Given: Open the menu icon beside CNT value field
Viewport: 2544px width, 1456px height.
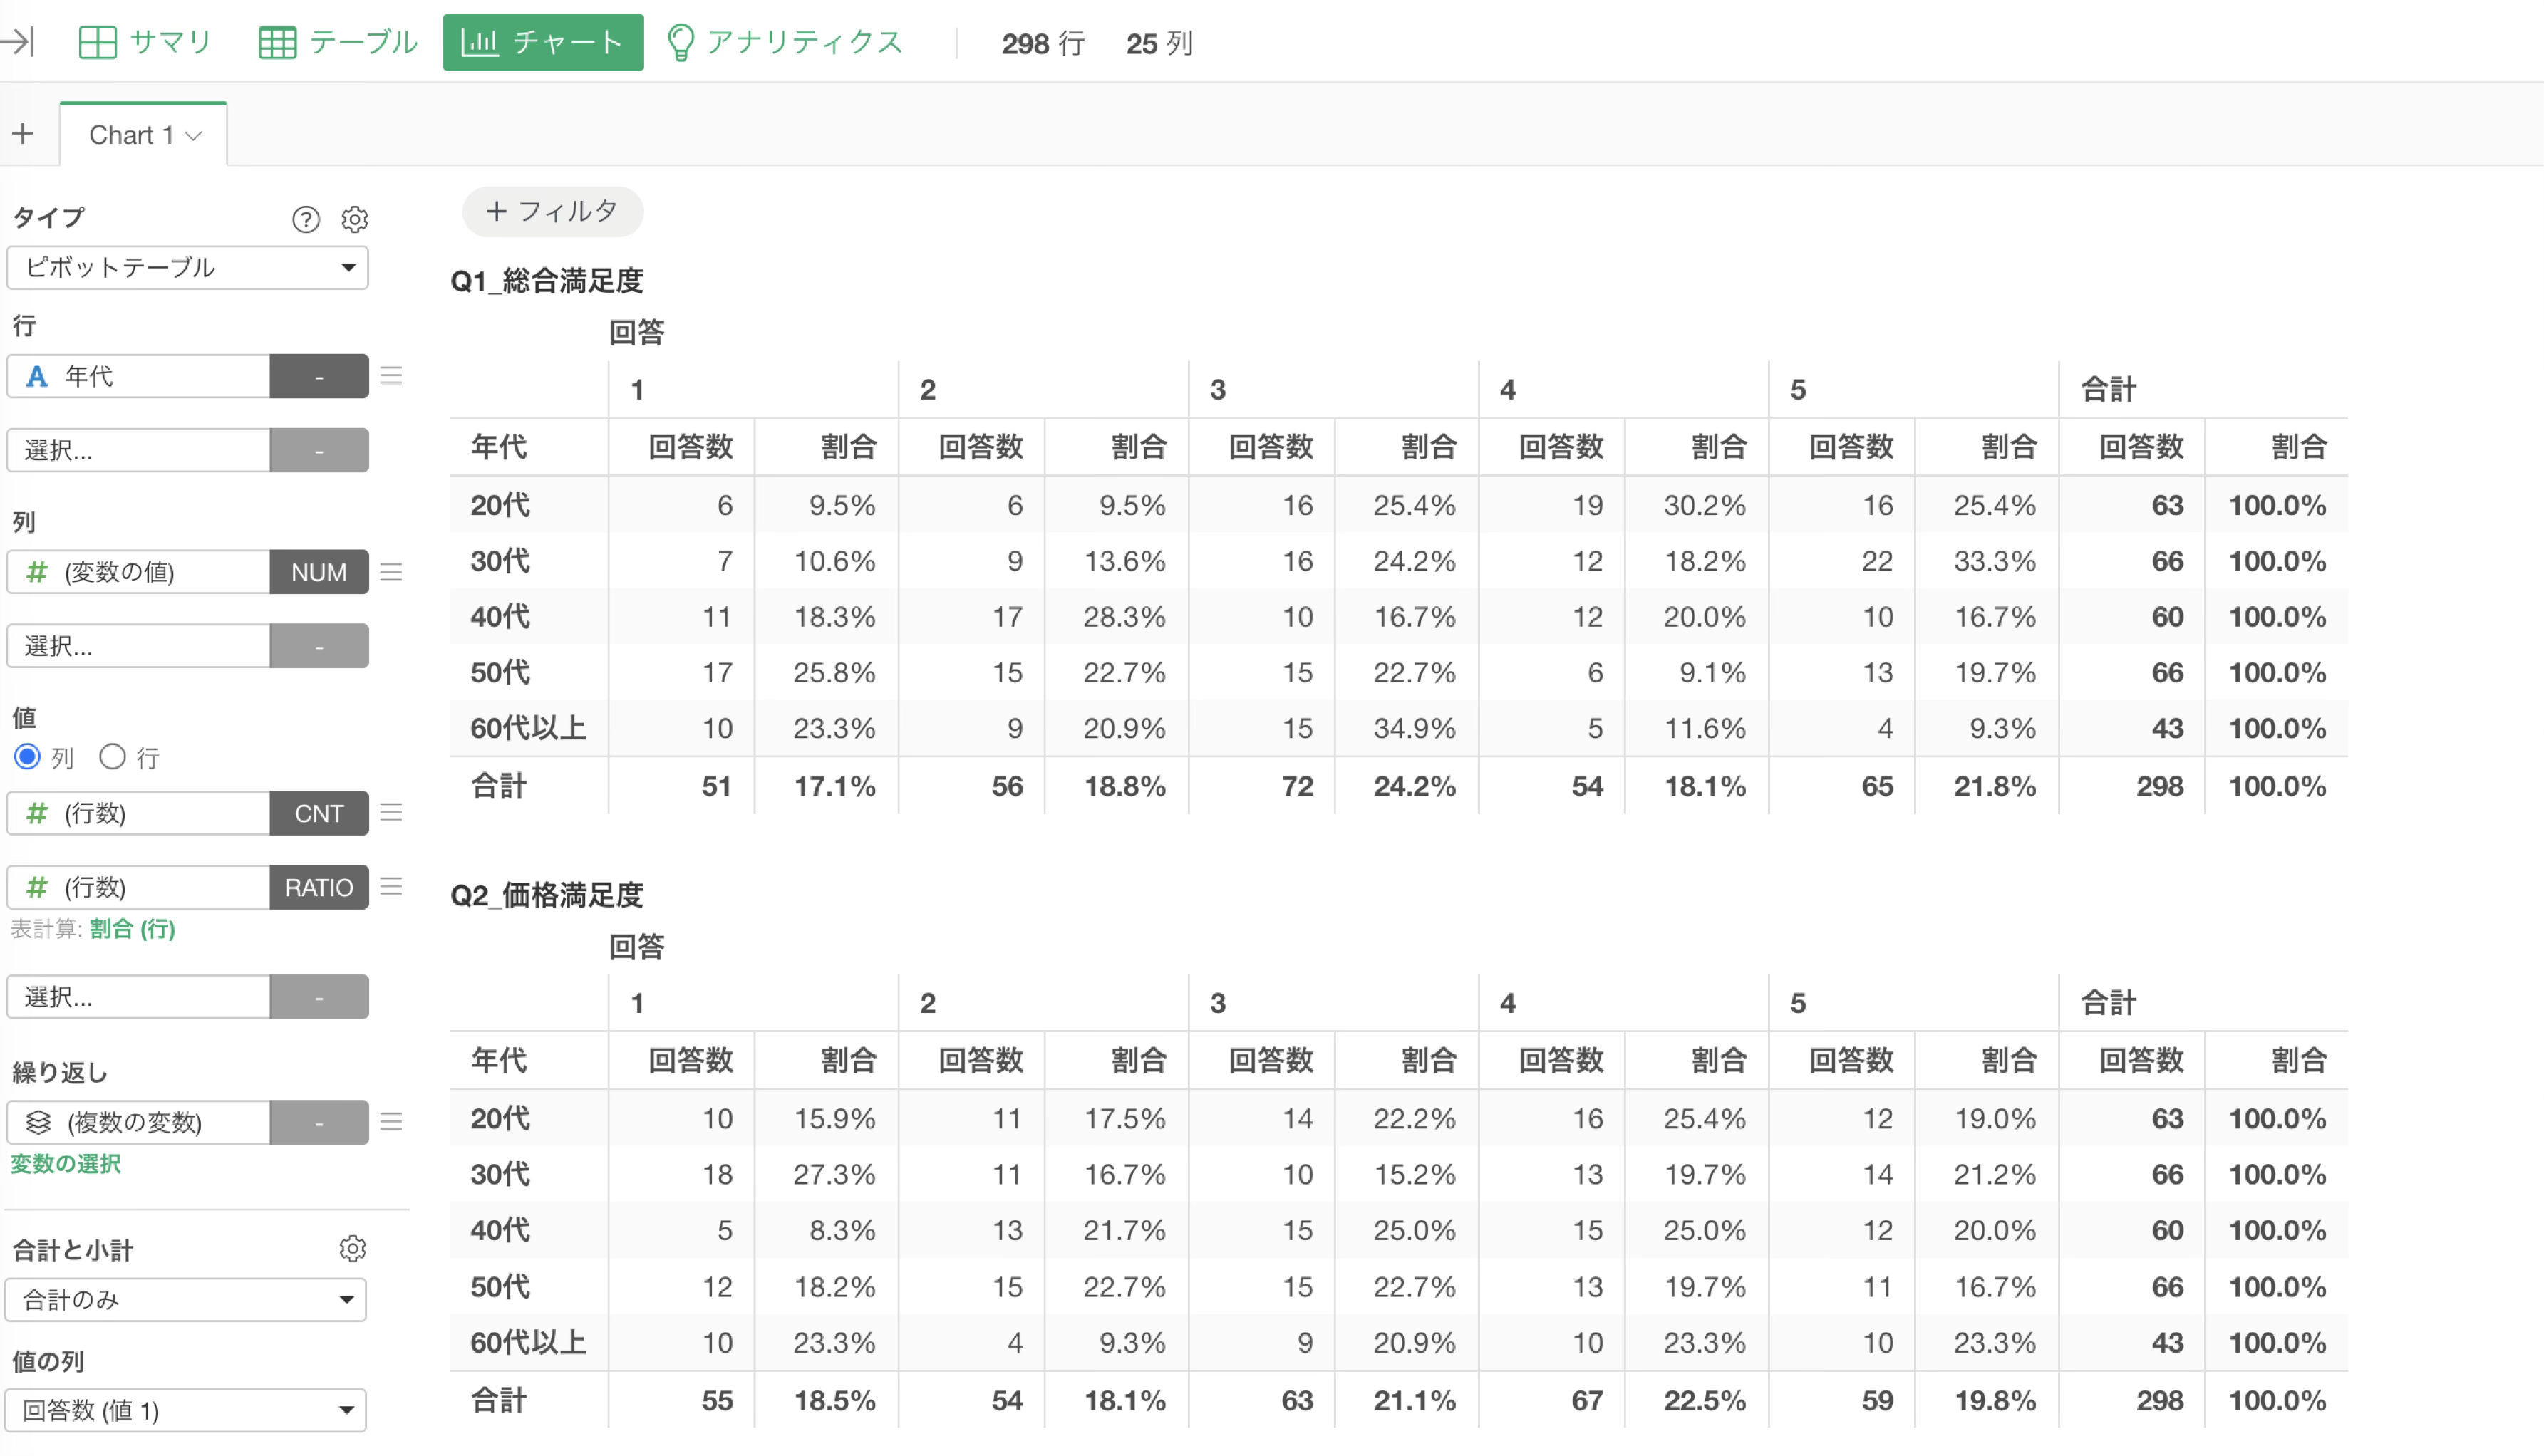Looking at the screenshot, I should tap(391, 812).
